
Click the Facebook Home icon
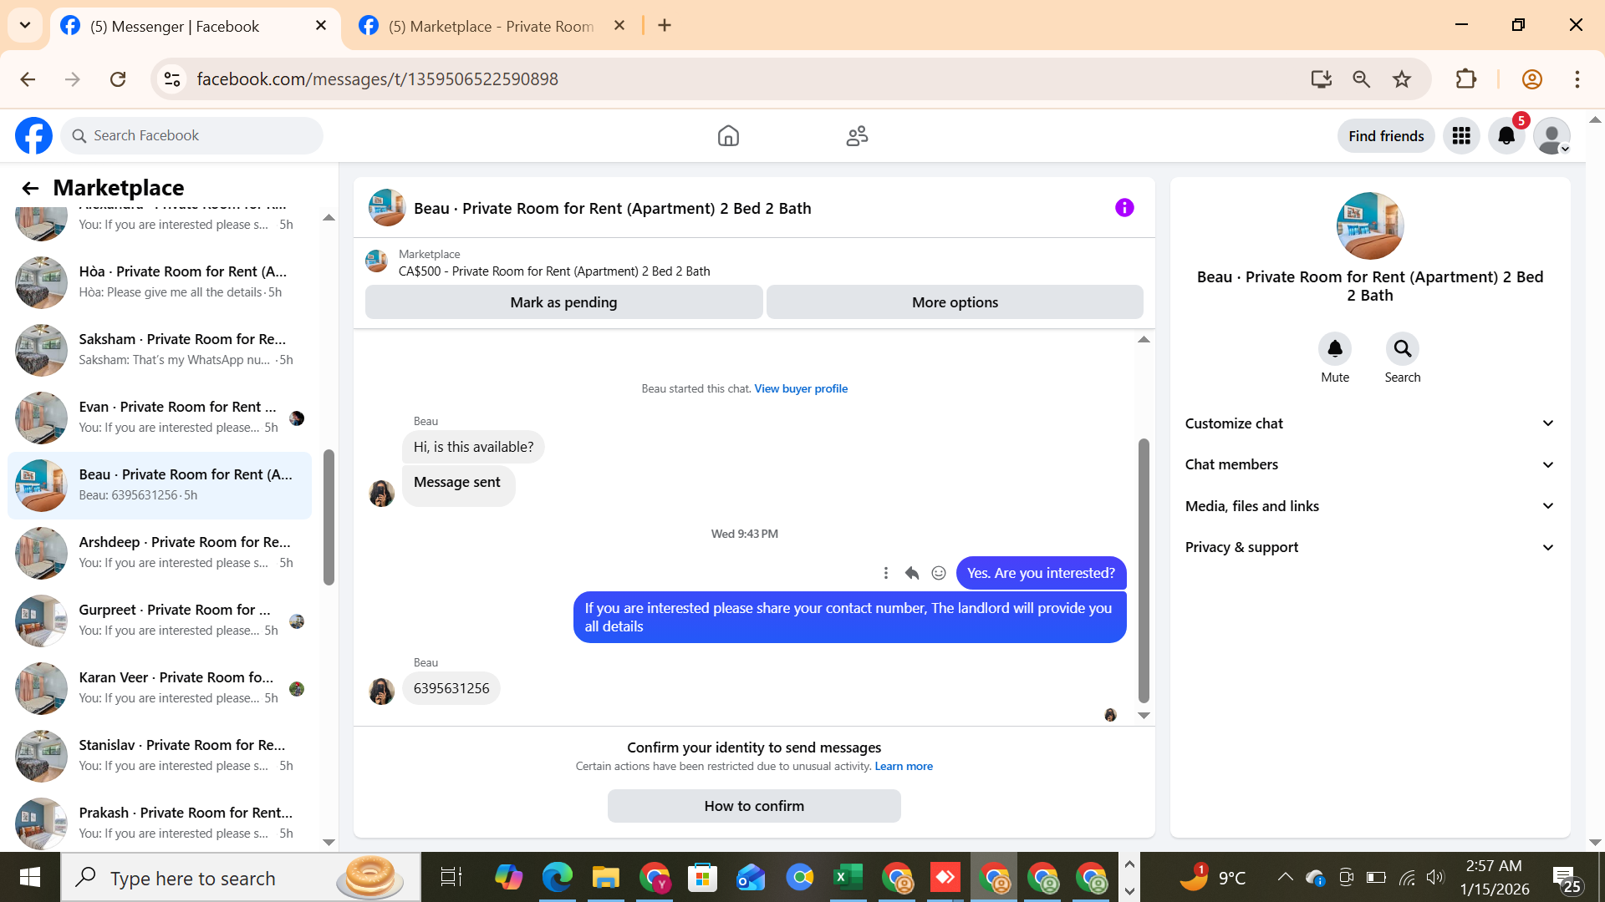click(x=728, y=135)
